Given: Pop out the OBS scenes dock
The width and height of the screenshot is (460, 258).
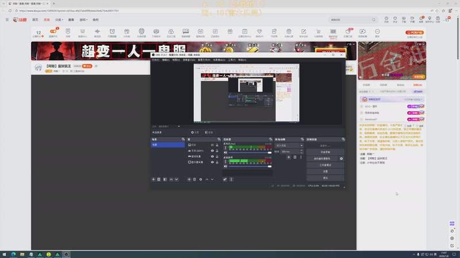Looking at the screenshot, I should (183, 139).
